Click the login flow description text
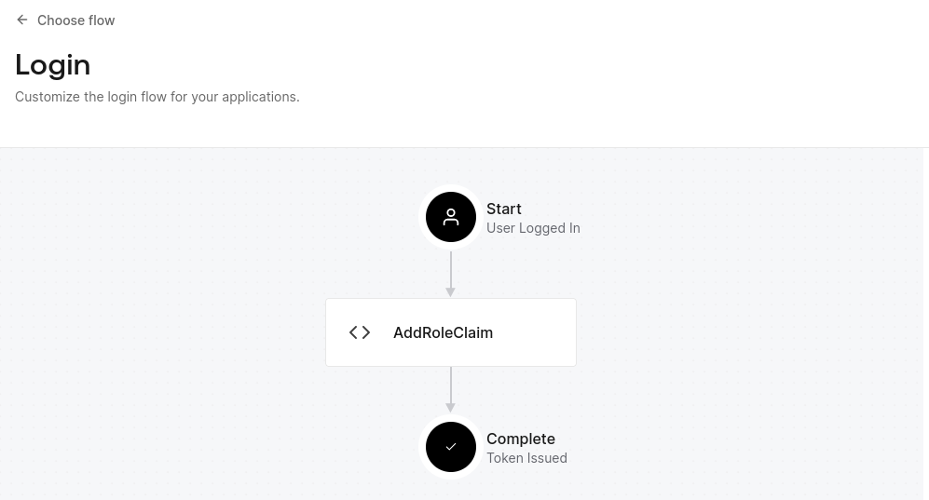This screenshot has width=929, height=500. point(157,97)
